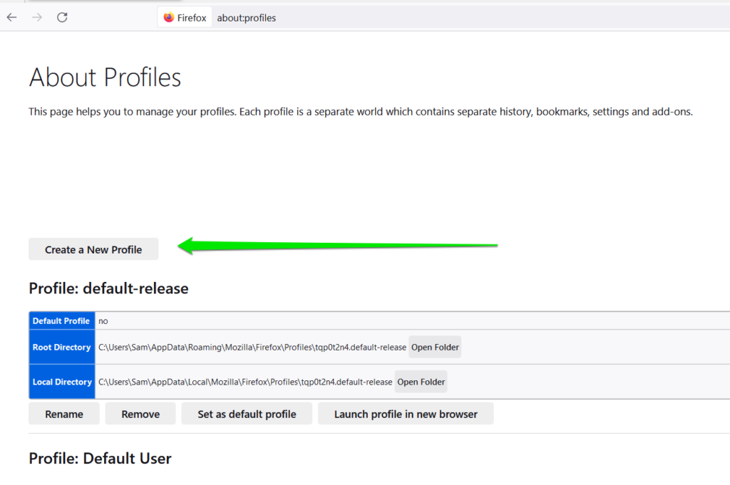The image size is (730, 485).
Task: Remove the default-release profile
Action: 140,413
